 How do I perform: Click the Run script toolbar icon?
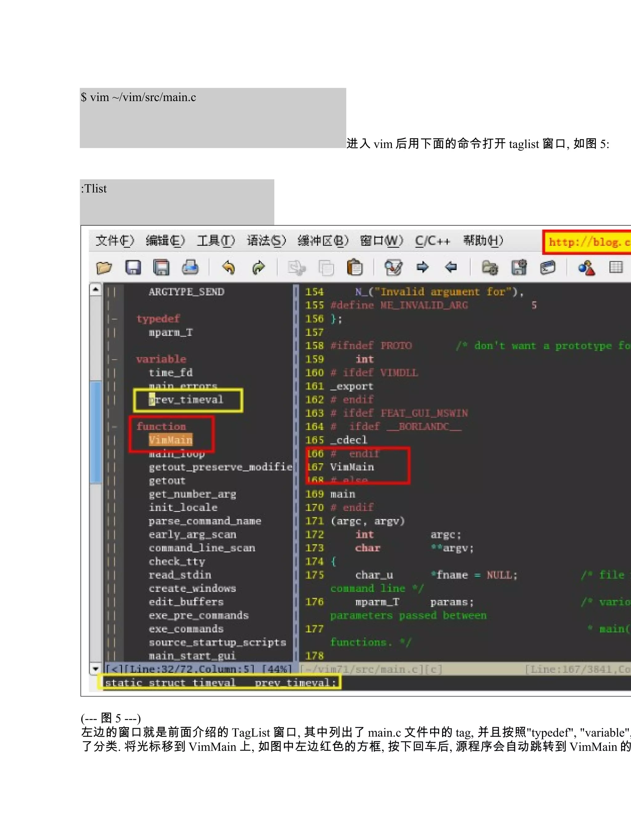point(548,268)
